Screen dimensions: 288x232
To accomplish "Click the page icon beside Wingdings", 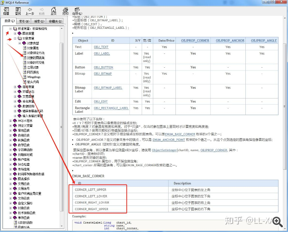I will [x=25, y=77].
